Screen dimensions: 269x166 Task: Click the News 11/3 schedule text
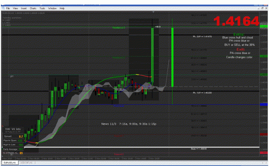[x=129, y=124]
